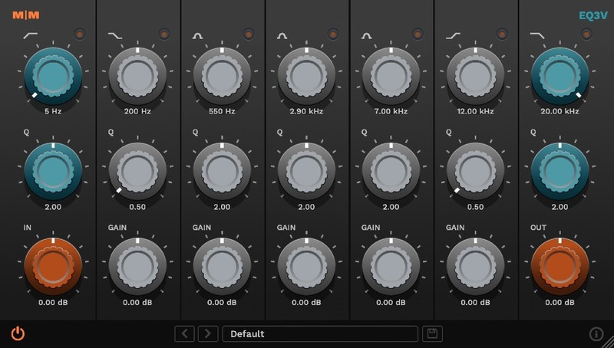Image resolution: width=614 pixels, height=348 pixels.
Task: Click the 2.00 Q value under 7.00 kHz band
Action: 391,207
